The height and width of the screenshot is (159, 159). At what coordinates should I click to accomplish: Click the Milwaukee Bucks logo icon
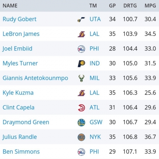pyautogui.click(x=81, y=78)
